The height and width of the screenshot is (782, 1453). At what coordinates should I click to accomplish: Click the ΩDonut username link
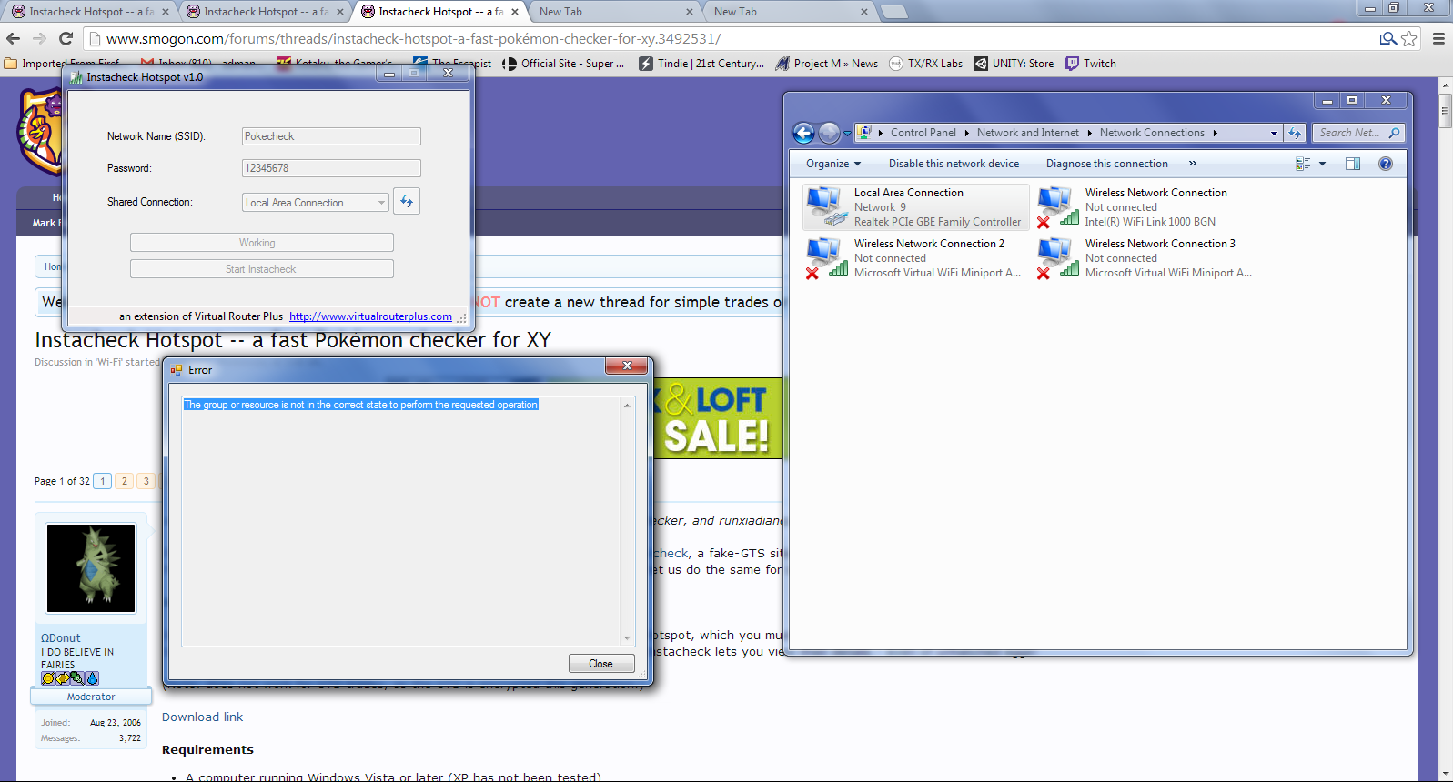60,637
